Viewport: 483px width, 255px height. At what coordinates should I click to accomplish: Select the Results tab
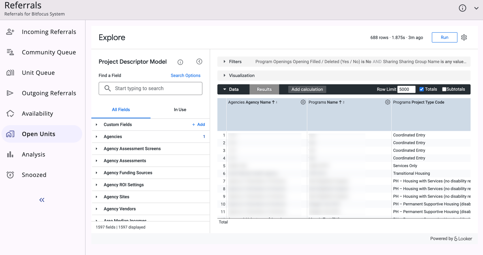[x=264, y=89]
